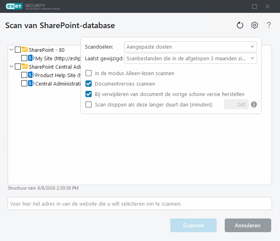Open the Laatst gewijzigd dropdown

(x=191, y=58)
